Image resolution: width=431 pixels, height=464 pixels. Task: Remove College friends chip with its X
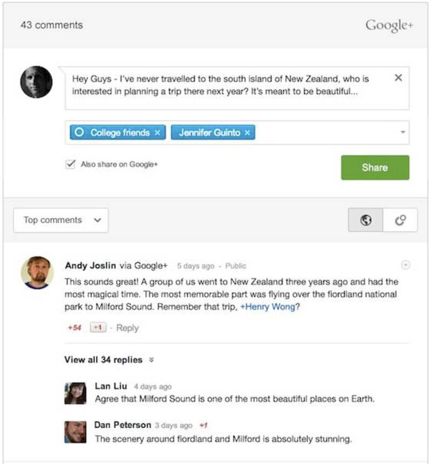coord(157,133)
